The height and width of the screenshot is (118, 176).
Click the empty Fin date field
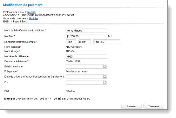(x=85, y=82)
